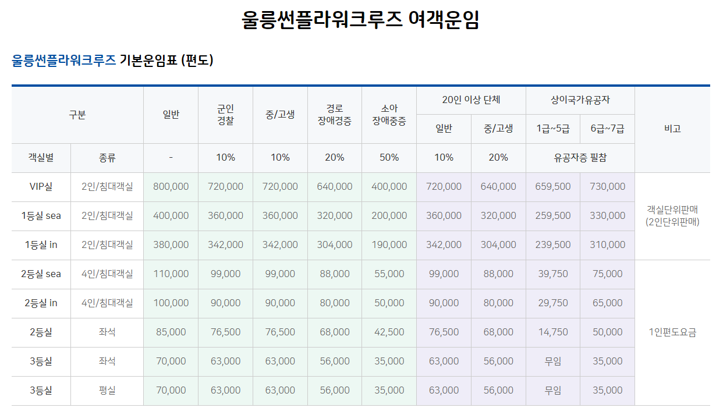Select 730,000 in the VIP실 row
Screen dimensions: 716x411
click(608, 187)
